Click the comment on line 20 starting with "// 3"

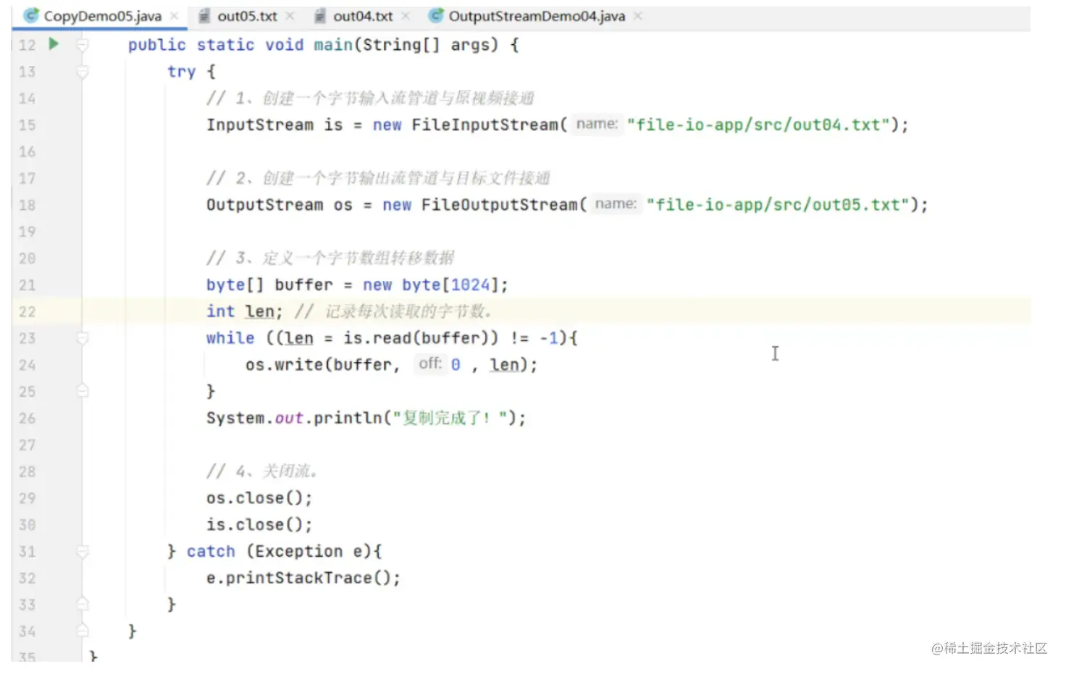coord(330,258)
